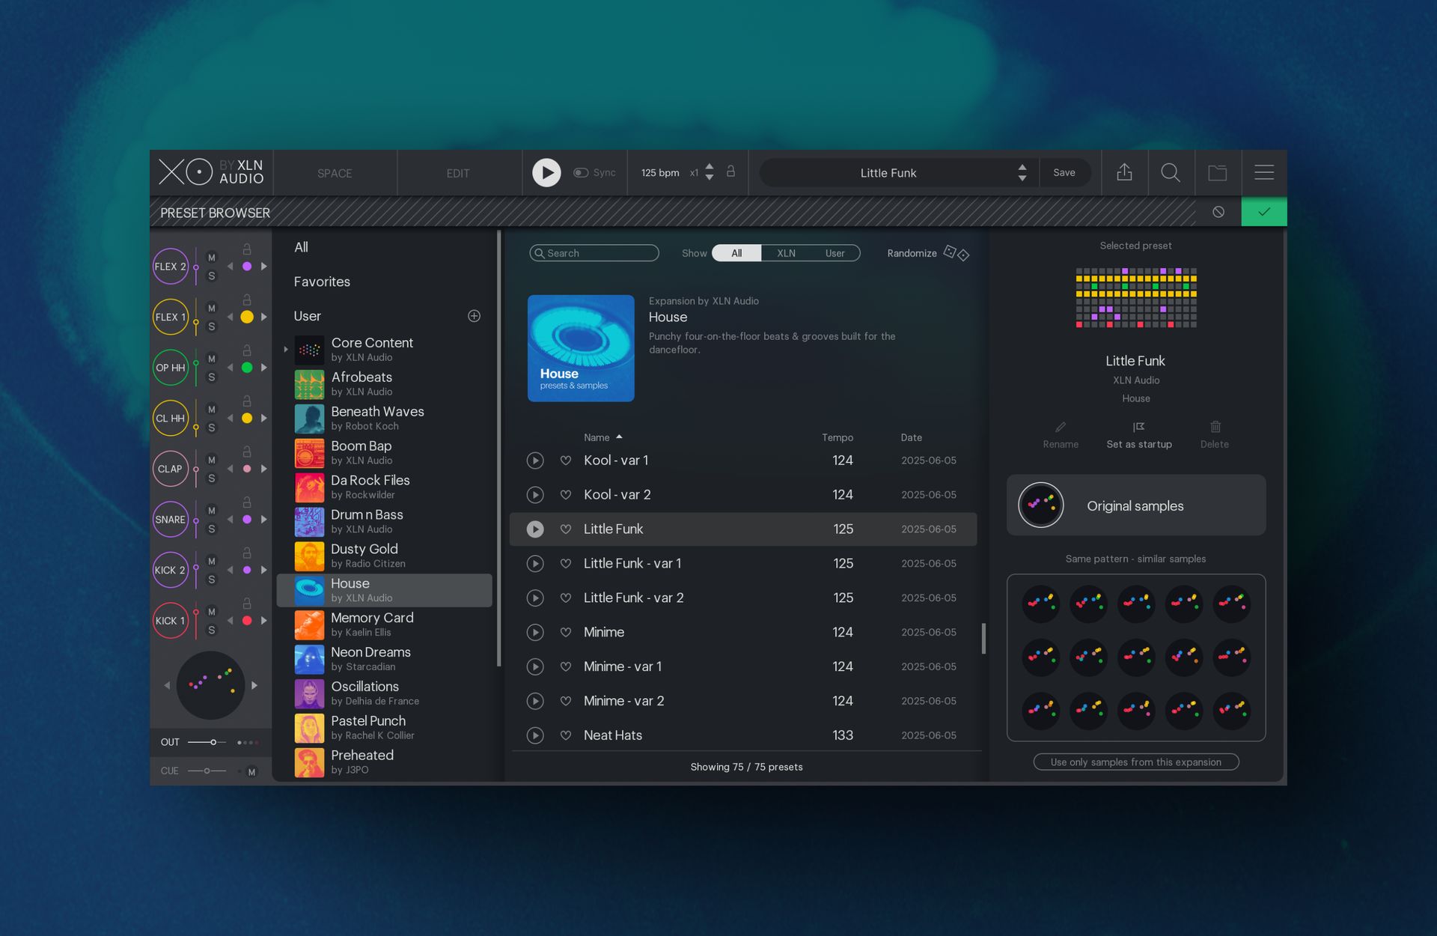
Task: Select Original samples option
Action: [1135, 505]
